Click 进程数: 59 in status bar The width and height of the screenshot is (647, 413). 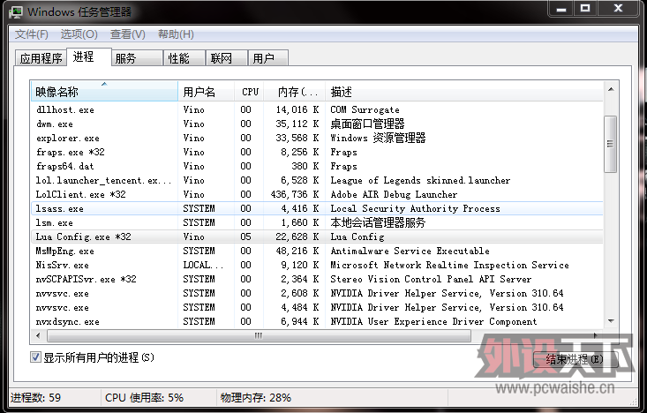tap(36, 398)
